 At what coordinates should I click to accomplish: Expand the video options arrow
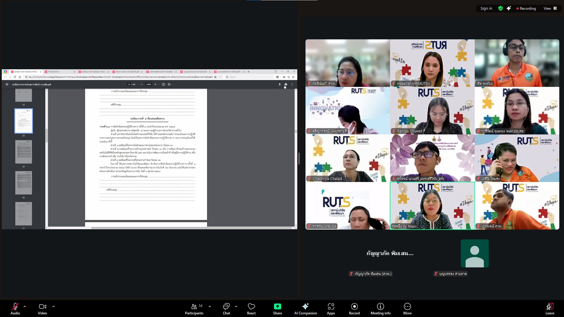click(x=53, y=306)
